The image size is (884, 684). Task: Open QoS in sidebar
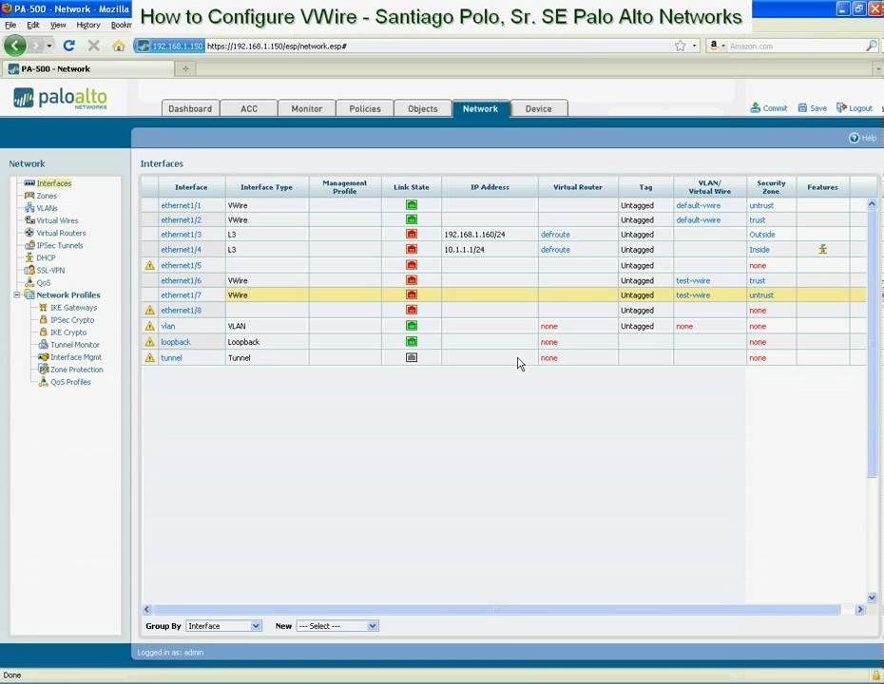pos(44,282)
